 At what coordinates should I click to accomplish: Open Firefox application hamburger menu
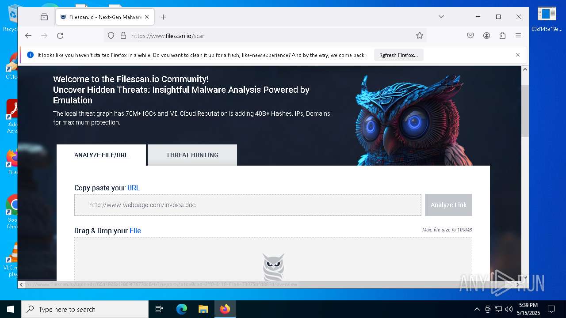(x=518, y=36)
